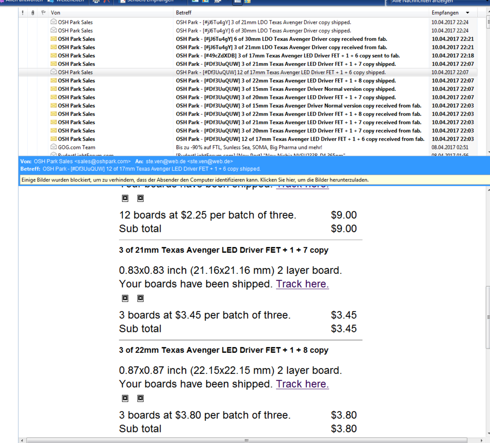The height and width of the screenshot is (443, 490).
Task: Click unread envelope icon of '49cZdXDB sent to fab' row
Action: click(54, 55)
